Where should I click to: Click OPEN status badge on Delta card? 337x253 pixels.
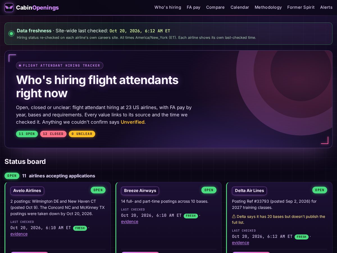[320, 190]
